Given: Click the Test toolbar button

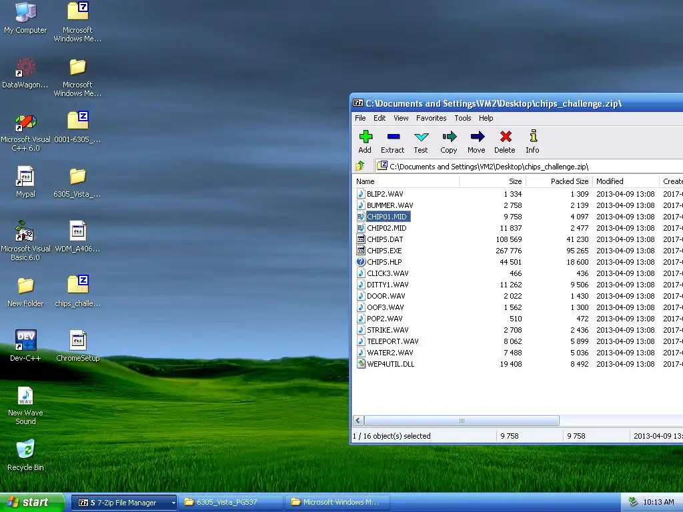Looking at the screenshot, I should coord(421,141).
